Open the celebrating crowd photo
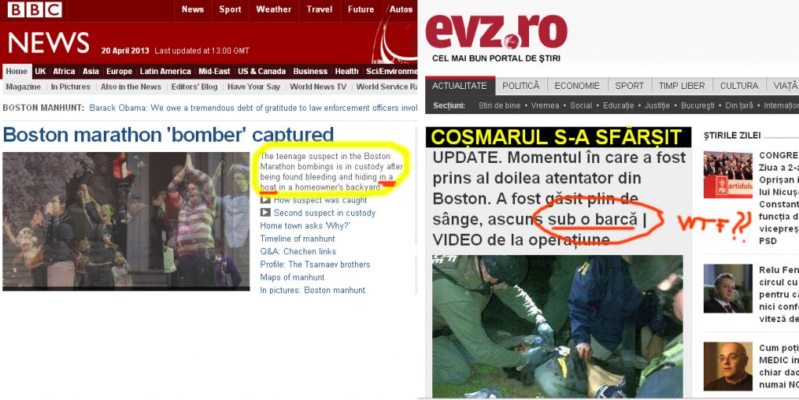Viewport: 799px width, 400px height. tap(126, 221)
